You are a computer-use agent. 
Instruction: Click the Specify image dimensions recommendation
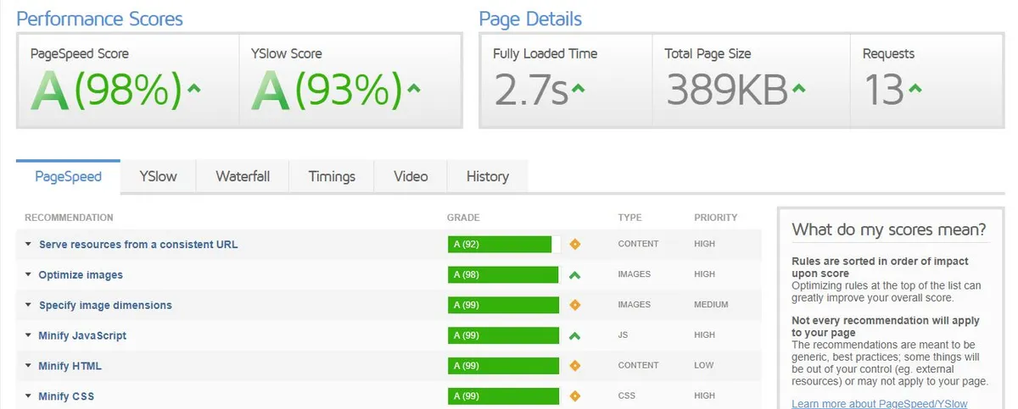pyautogui.click(x=105, y=306)
